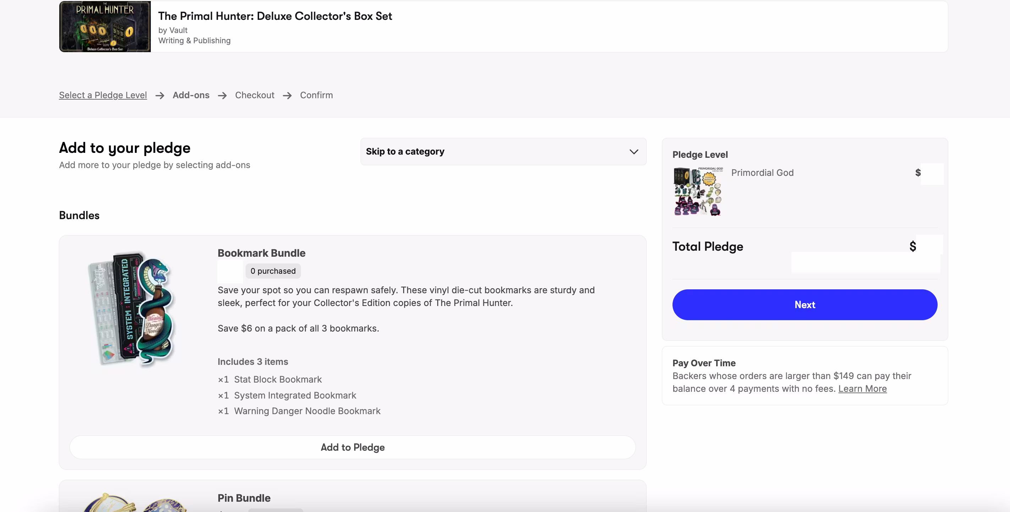1010x512 pixels.
Task: Click the arrow icon before Confirm
Action: [x=287, y=96]
